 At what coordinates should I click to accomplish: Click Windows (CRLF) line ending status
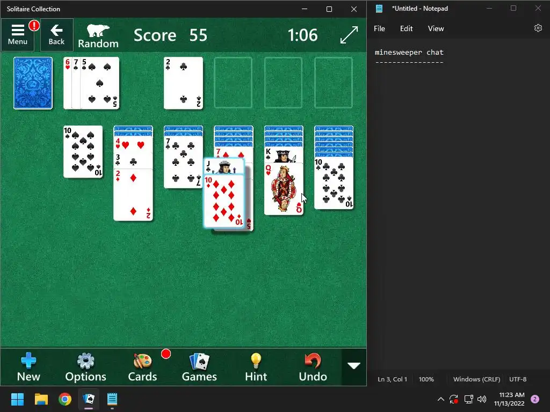(x=477, y=379)
